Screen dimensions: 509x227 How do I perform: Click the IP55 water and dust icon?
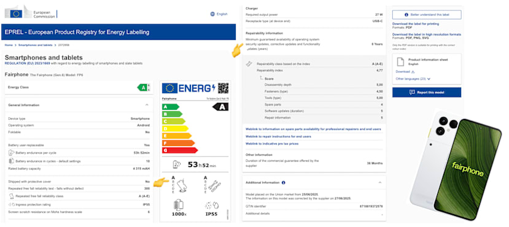211,206
